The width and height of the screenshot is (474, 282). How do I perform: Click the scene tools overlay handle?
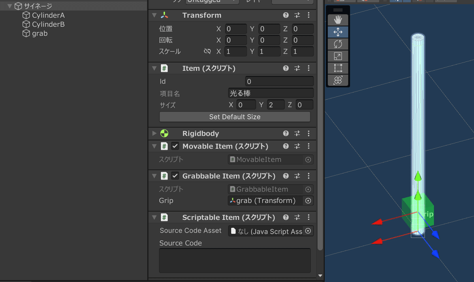tap(338, 10)
